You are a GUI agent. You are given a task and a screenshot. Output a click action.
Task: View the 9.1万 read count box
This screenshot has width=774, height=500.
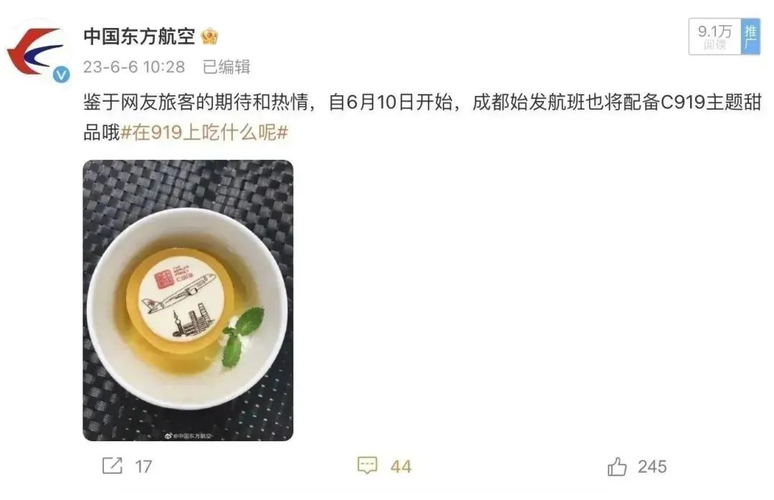click(715, 37)
